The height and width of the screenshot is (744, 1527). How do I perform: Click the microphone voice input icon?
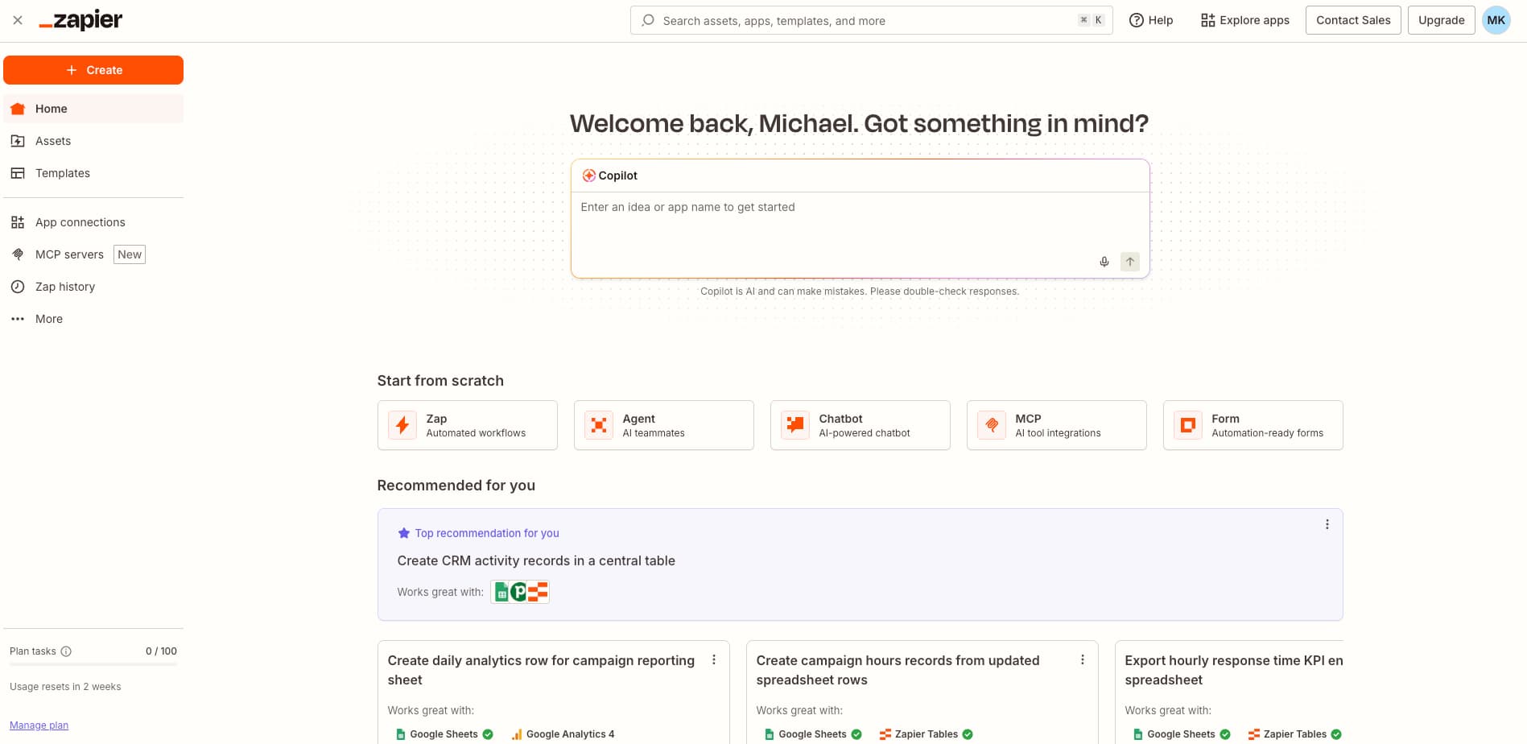[1104, 262]
